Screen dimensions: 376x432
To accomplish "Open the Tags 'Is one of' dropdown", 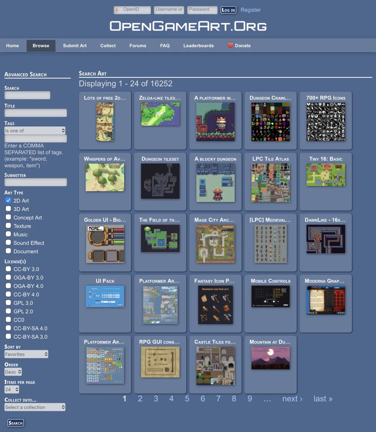I will tap(35, 130).
